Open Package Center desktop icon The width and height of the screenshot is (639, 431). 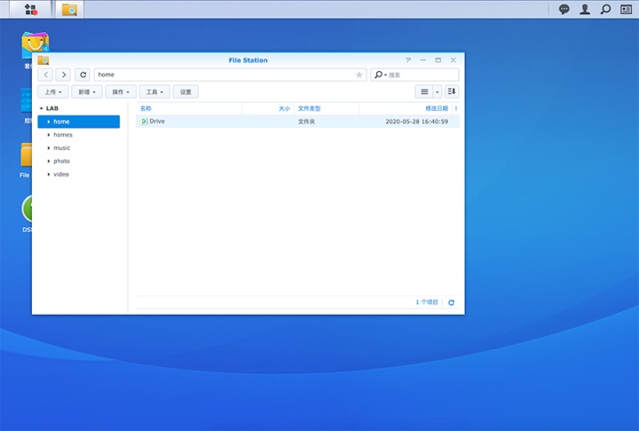pos(35,46)
